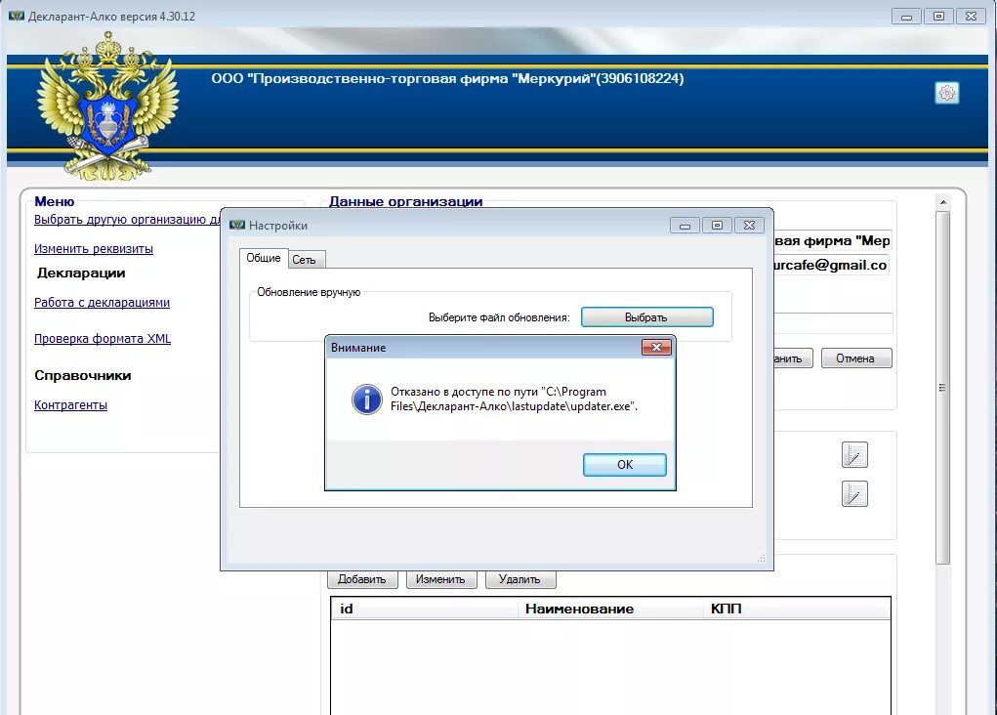
Task: Select the Общие tab in Настройки
Action: (264, 258)
